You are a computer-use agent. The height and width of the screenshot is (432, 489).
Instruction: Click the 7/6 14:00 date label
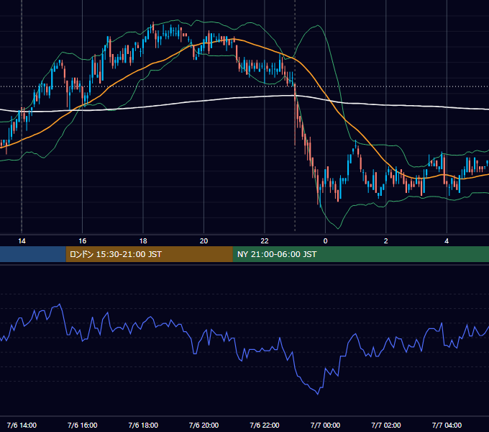click(x=22, y=425)
